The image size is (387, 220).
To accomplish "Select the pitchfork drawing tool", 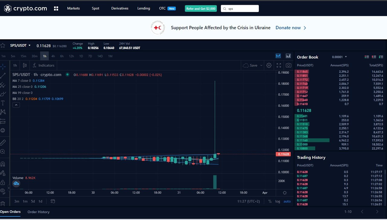I will [3, 85].
